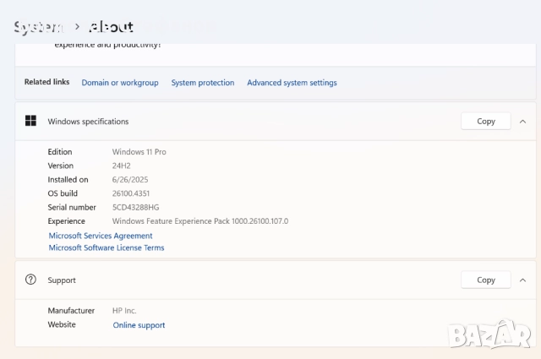Click the Windows logo icon beside Windows specifications
This screenshot has width=541, height=359.
(x=30, y=121)
